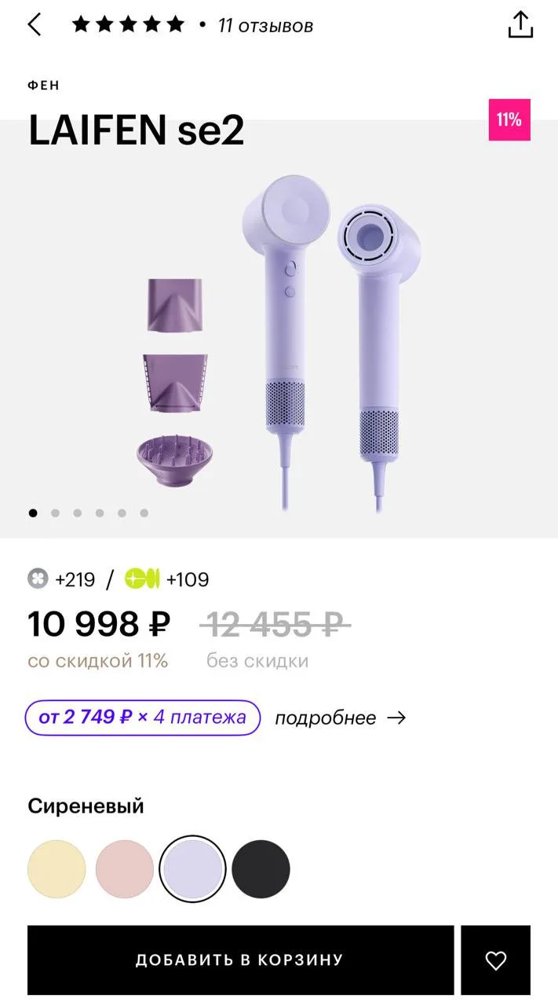Viewport: 558px width, 1006px height.
Task: Select the black color swatch
Action: pos(261,869)
